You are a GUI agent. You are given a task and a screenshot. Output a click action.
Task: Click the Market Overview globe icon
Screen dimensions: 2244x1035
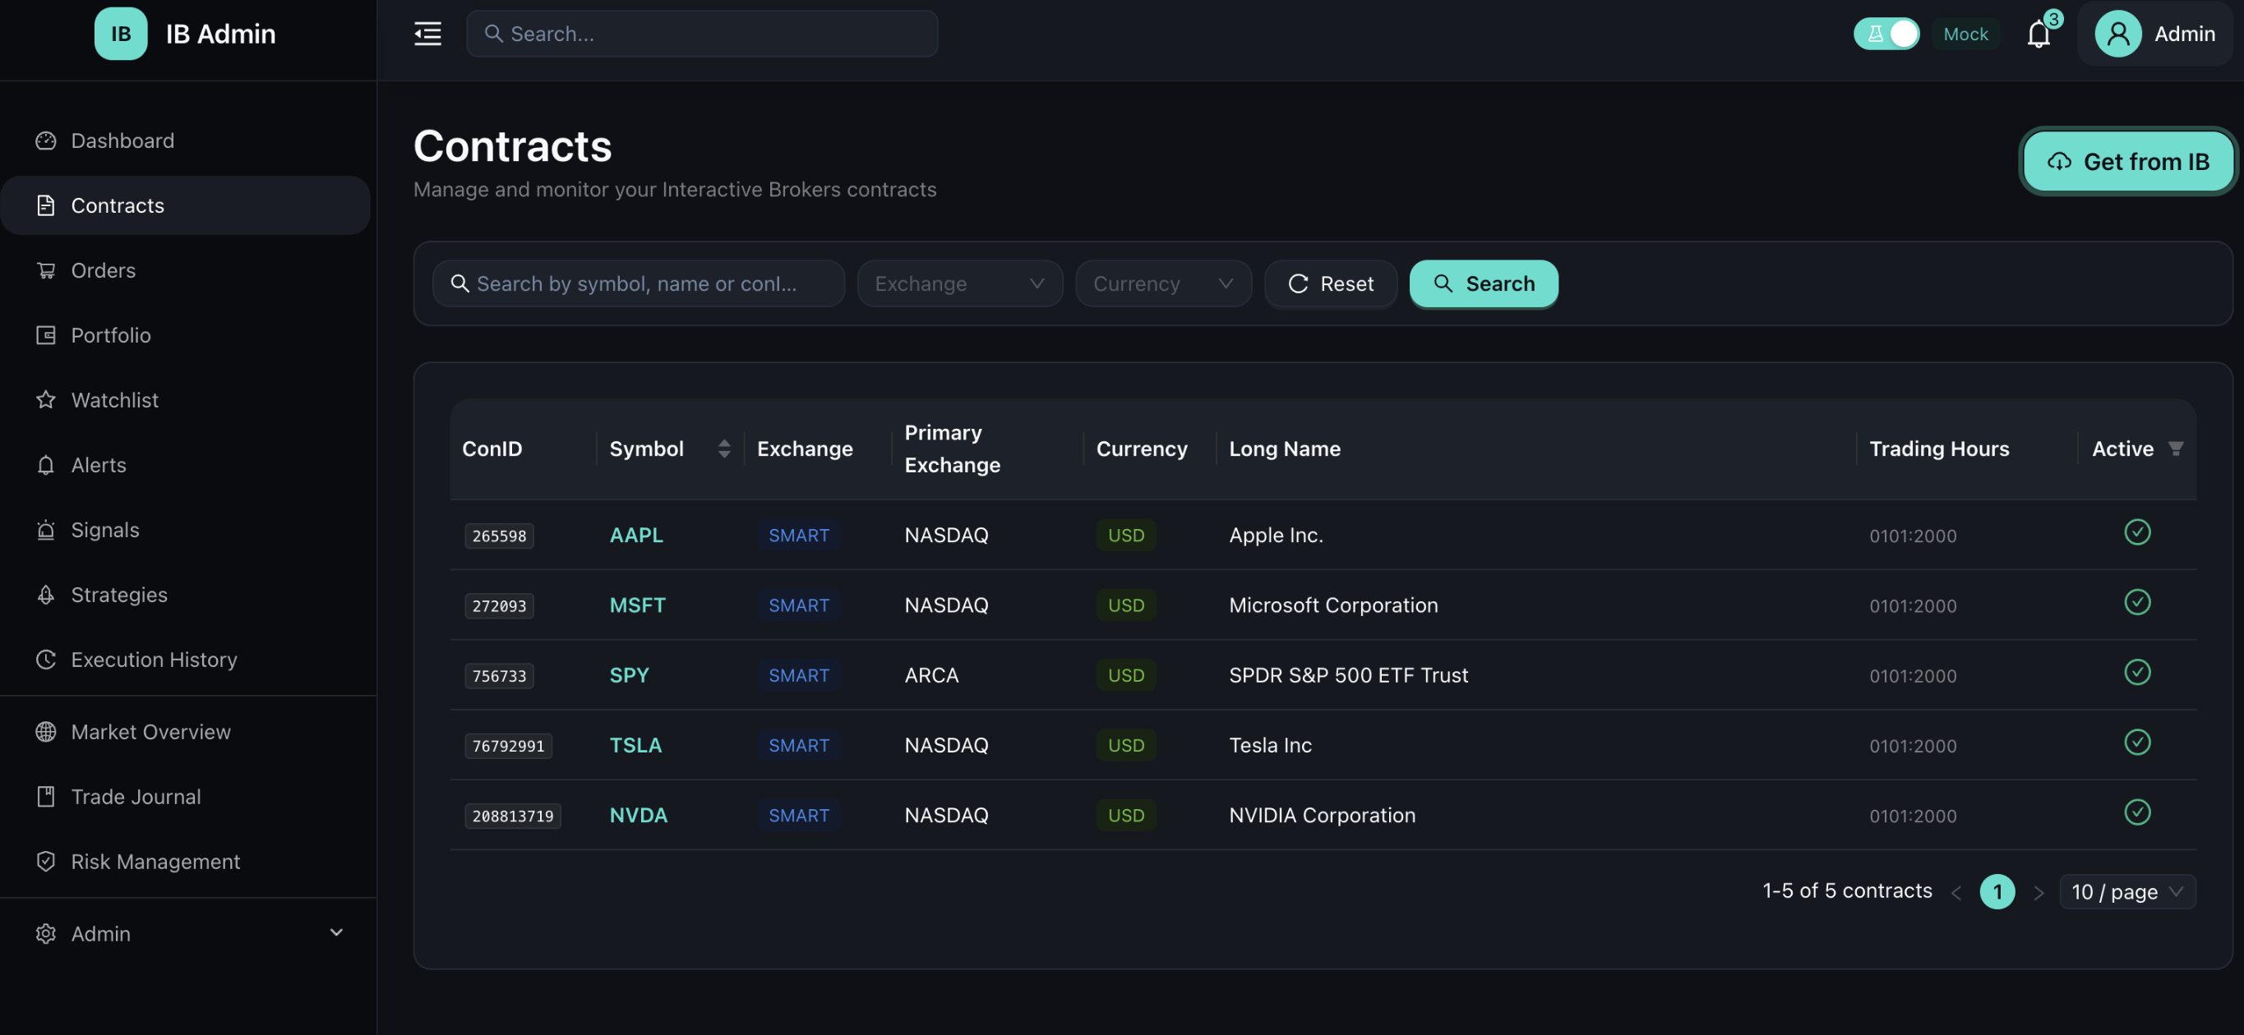[46, 731]
